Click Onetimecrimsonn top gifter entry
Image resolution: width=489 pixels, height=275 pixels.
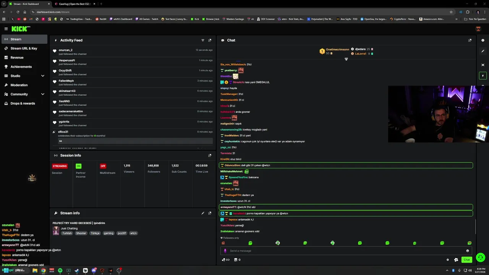[x=335, y=51]
